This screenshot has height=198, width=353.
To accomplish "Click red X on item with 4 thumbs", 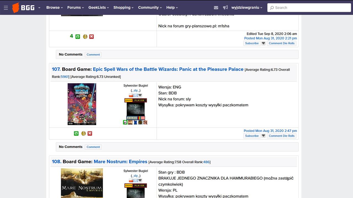I will pos(92,37).
